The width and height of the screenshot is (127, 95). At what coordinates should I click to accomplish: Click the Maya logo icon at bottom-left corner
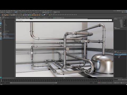pyautogui.click(x=1, y=78)
